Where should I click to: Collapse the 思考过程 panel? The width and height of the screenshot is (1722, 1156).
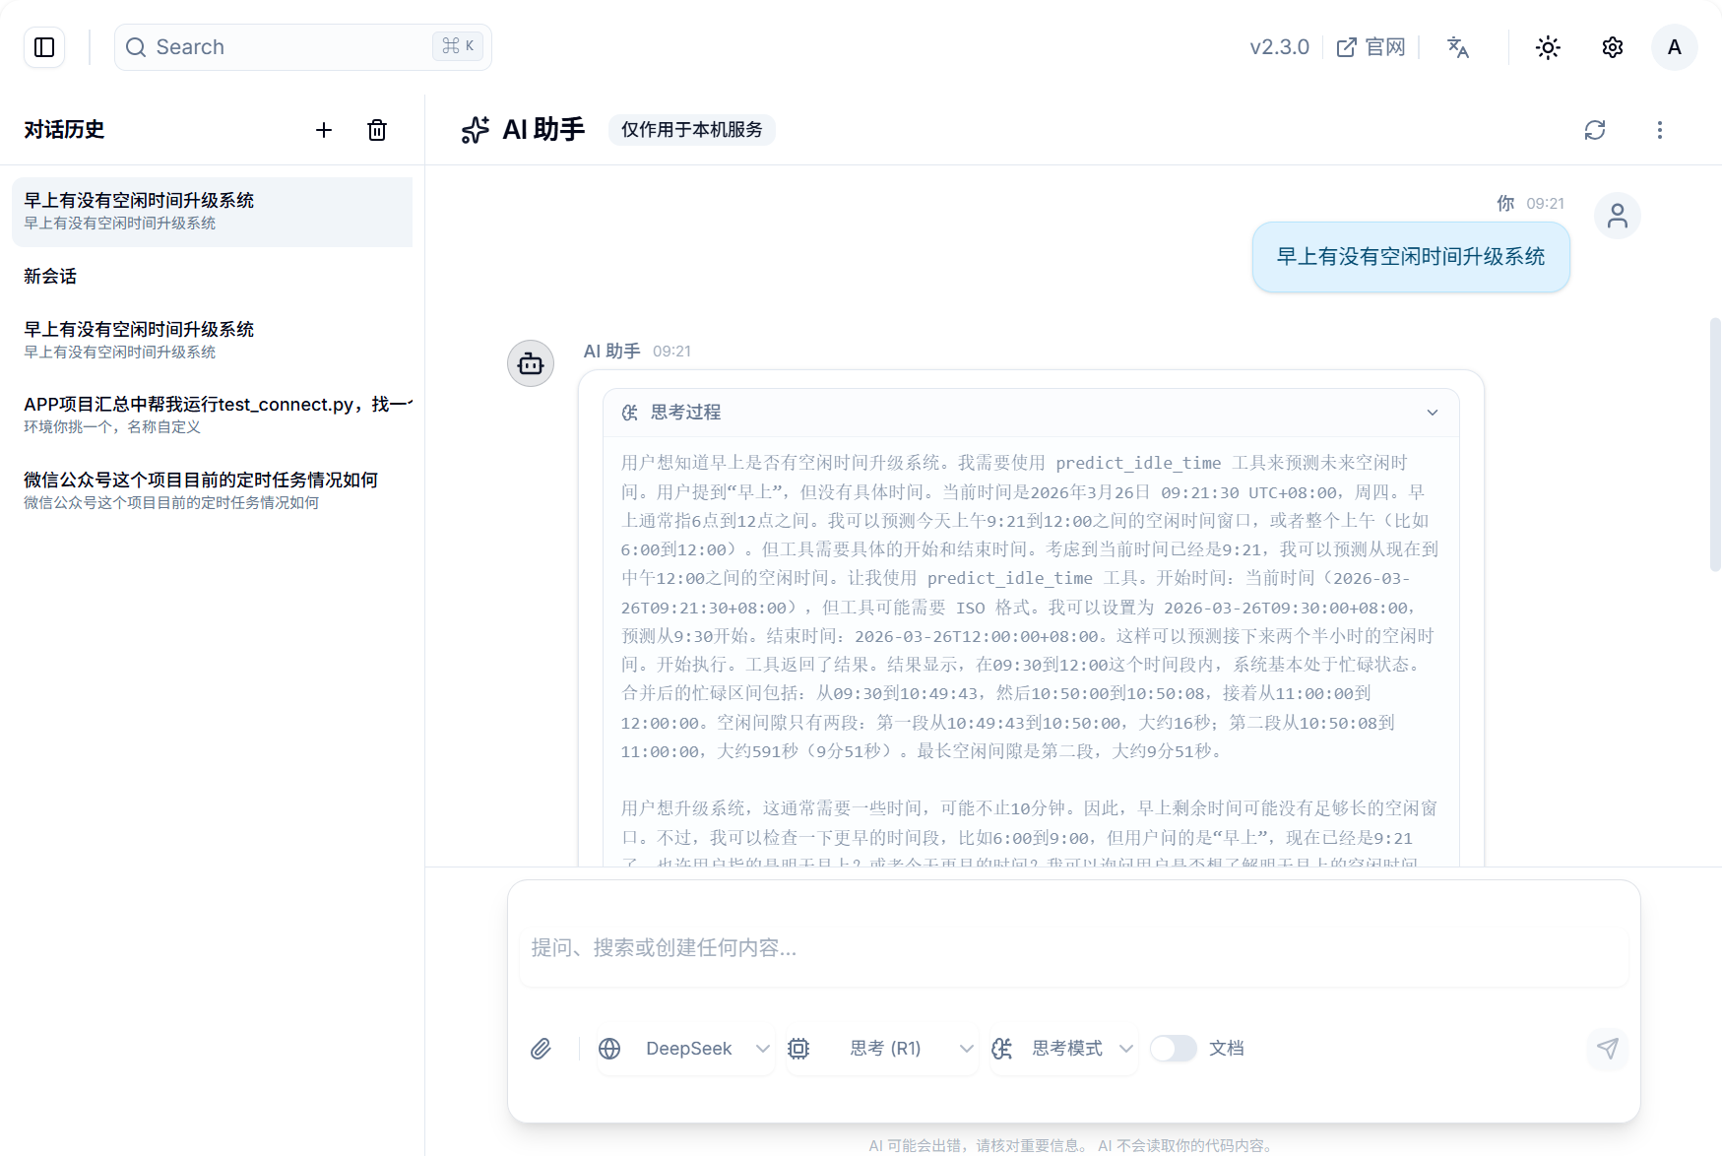coord(1433,413)
